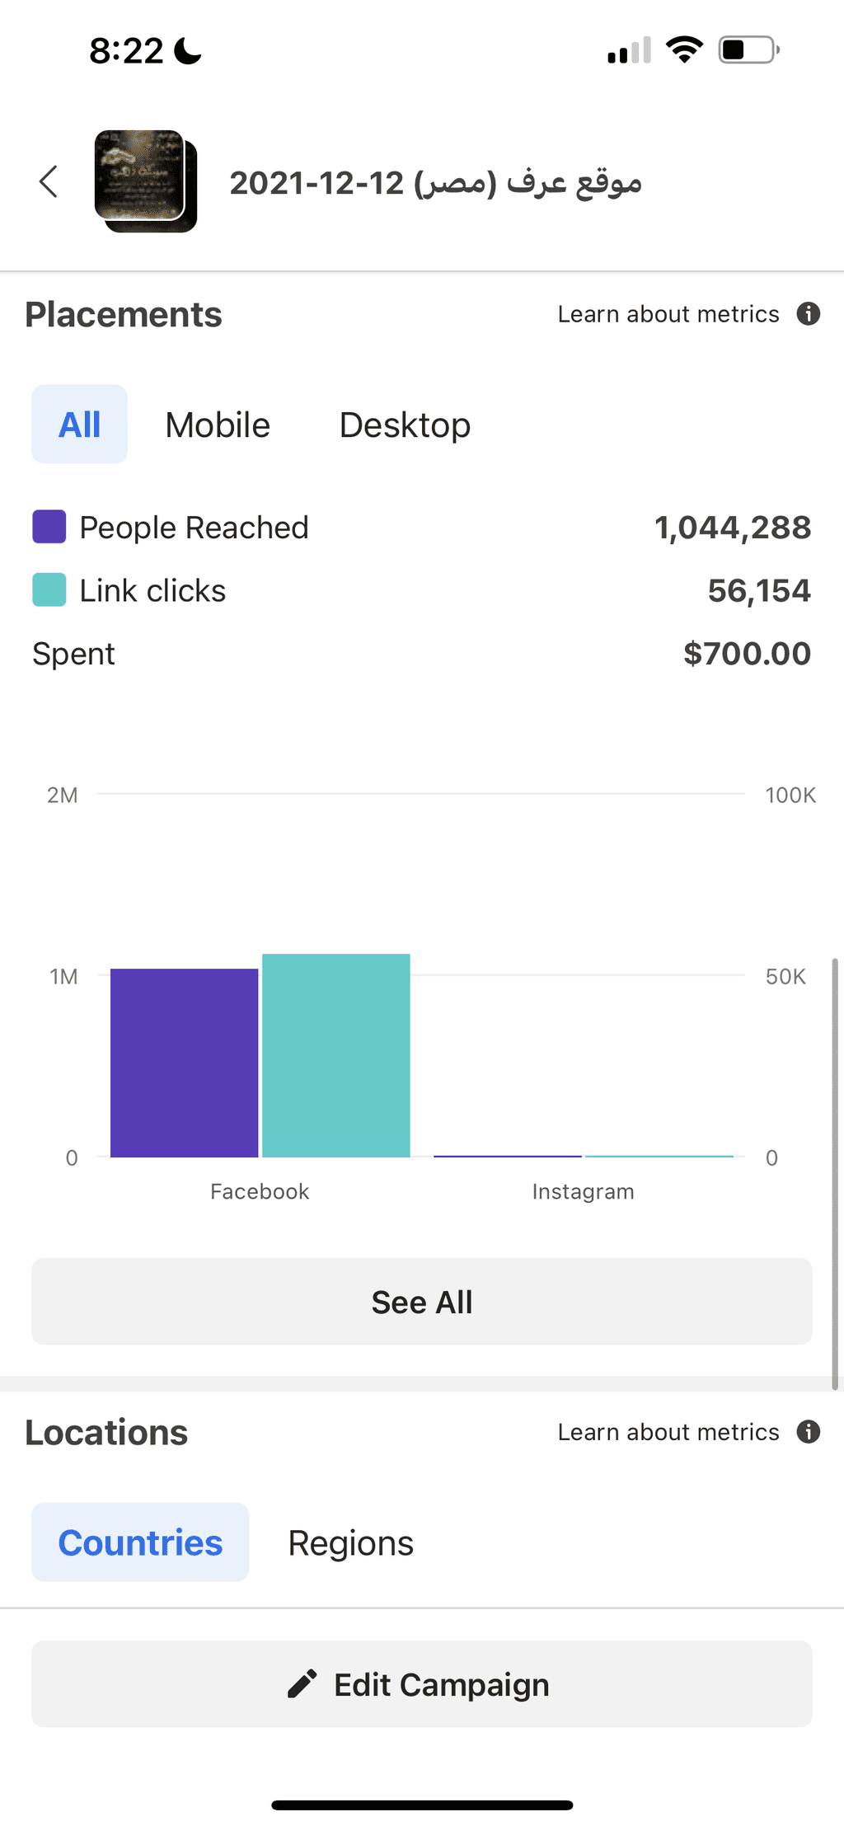The width and height of the screenshot is (844, 1826).
Task: Tap the purple Facebook reach bar
Action: point(184,1063)
